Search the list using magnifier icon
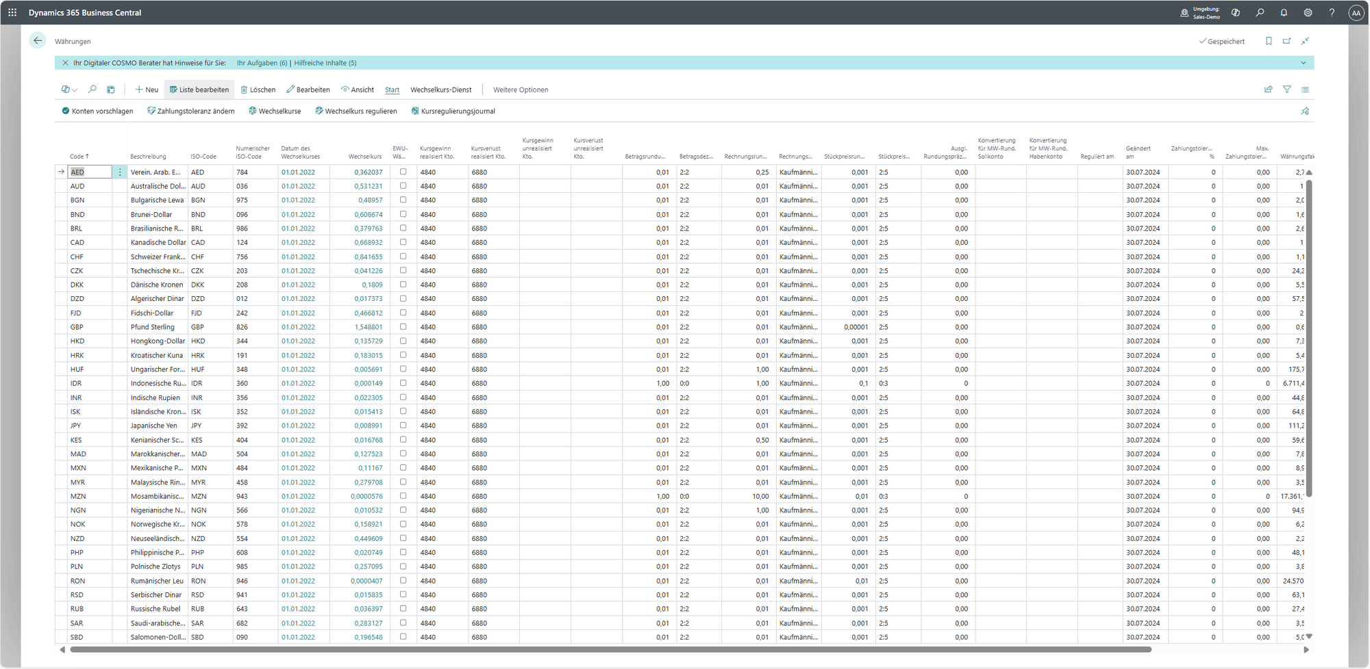1370x669 pixels. coord(92,90)
